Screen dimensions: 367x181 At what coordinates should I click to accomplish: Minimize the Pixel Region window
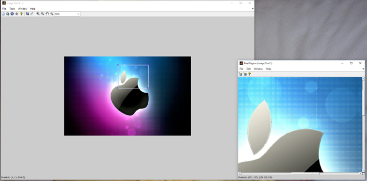pos(342,63)
